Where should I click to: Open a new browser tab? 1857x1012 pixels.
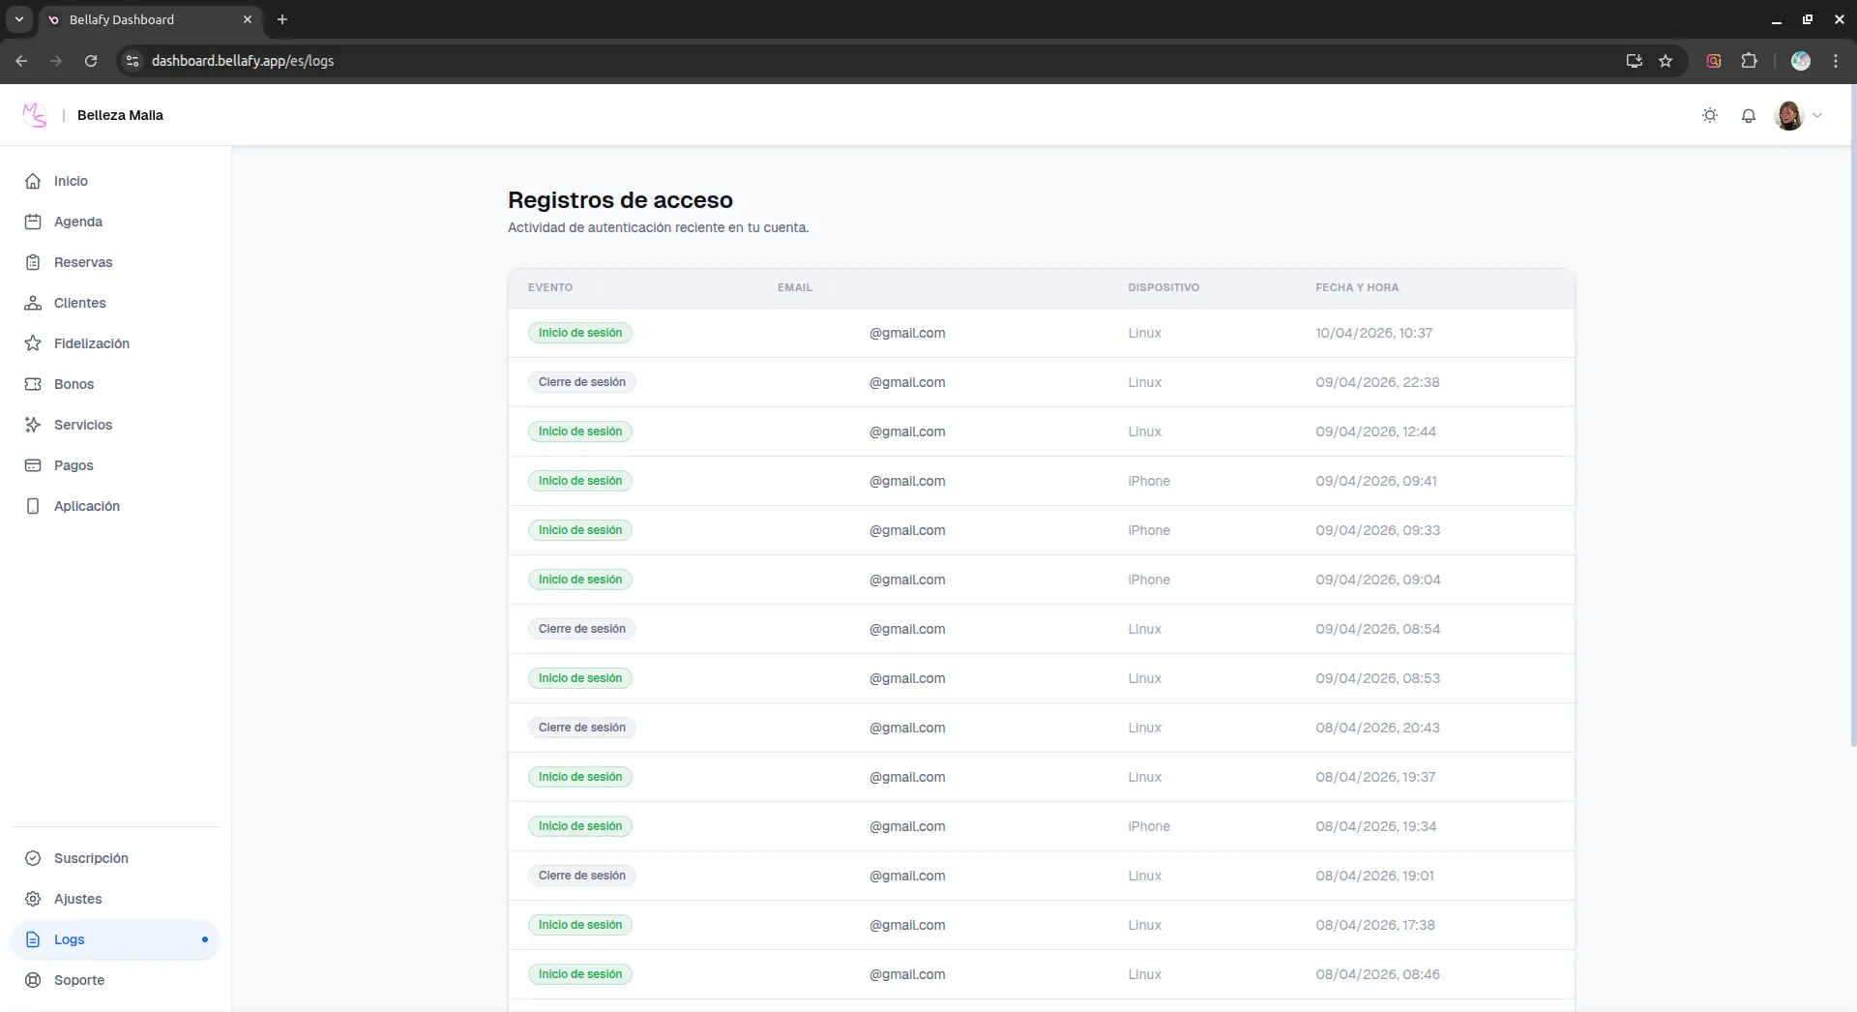coord(281,19)
